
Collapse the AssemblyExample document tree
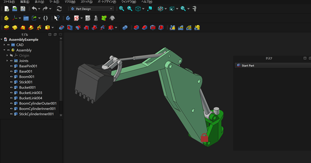(2, 39)
